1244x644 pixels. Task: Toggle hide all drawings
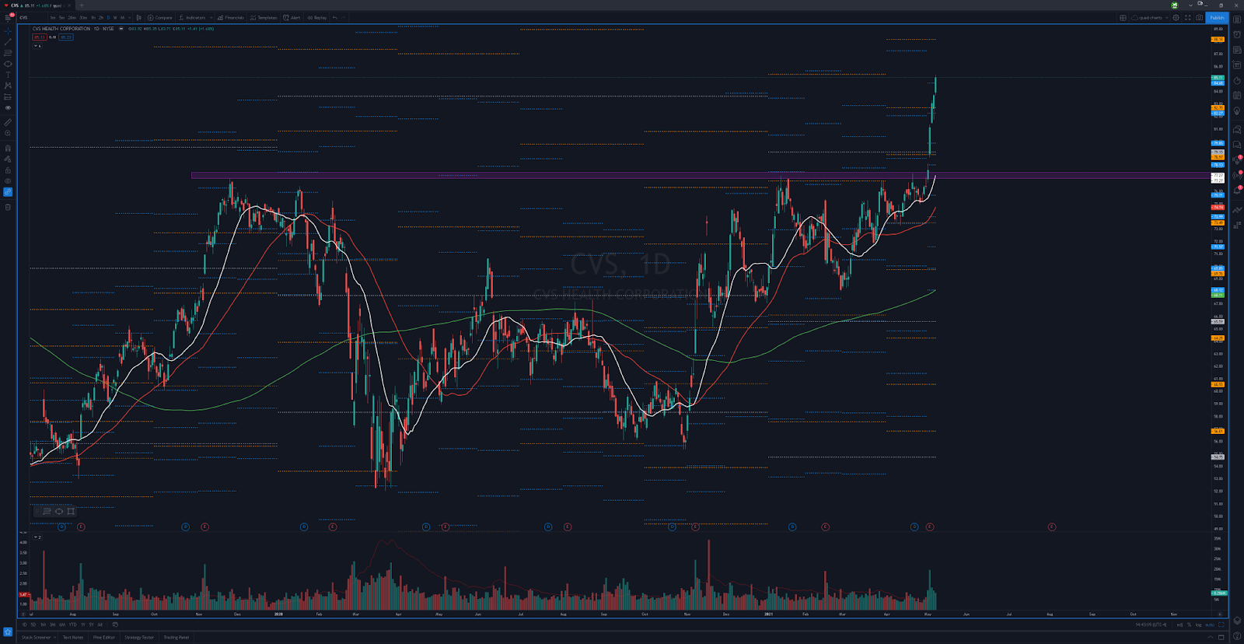coord(8,181)
